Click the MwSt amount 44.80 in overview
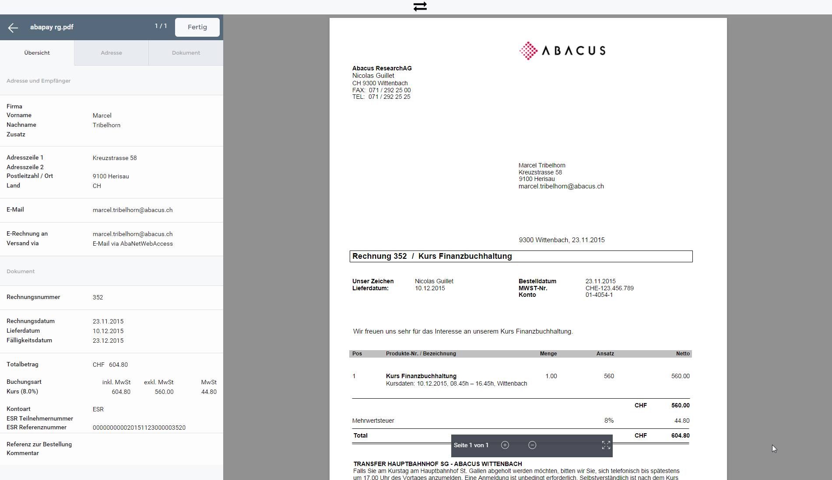 pos(209,392)
